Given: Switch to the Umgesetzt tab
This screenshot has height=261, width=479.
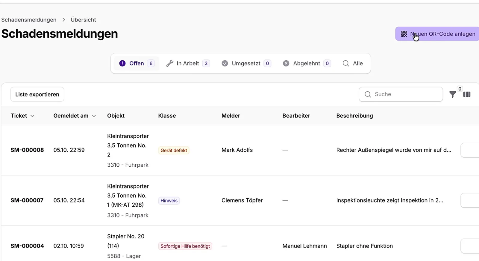Looking at the screenshot, I should (x=246, y=63).
